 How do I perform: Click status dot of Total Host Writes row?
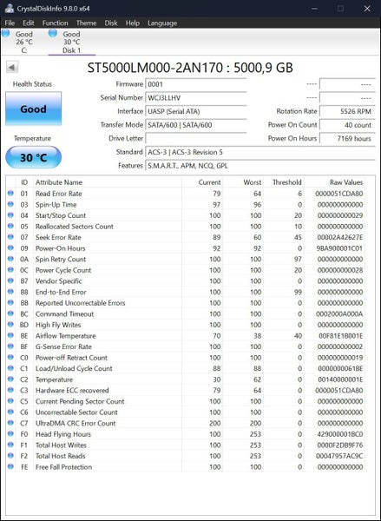coord(10,445)
